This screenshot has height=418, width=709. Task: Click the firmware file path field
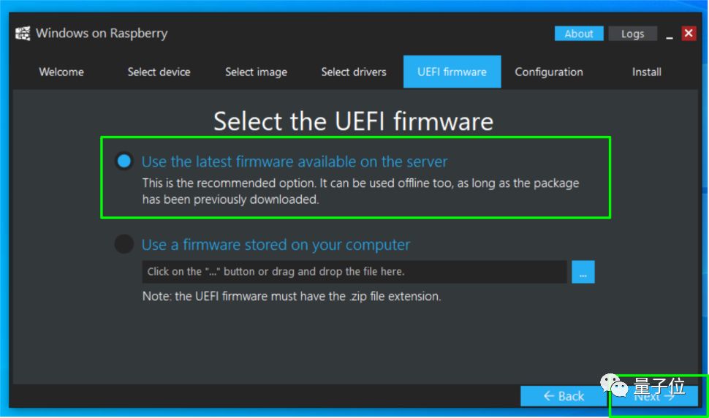[x=354, y=272]
